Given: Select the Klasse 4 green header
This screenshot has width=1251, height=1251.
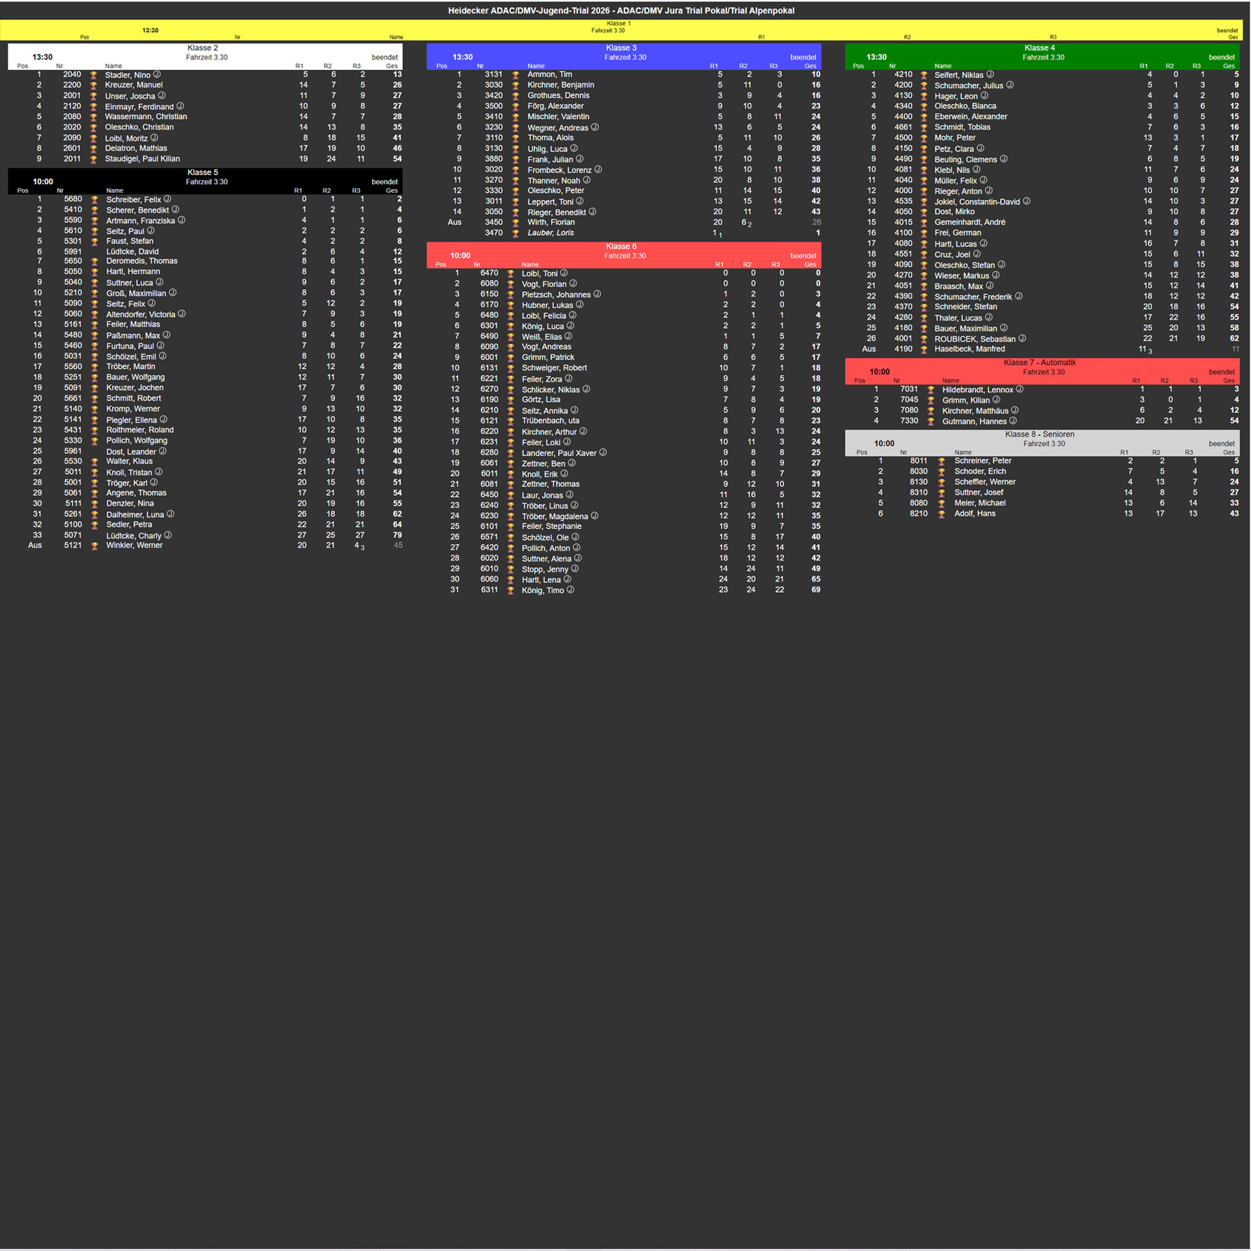Looking at the screenshot, I should pos(1042,56).
